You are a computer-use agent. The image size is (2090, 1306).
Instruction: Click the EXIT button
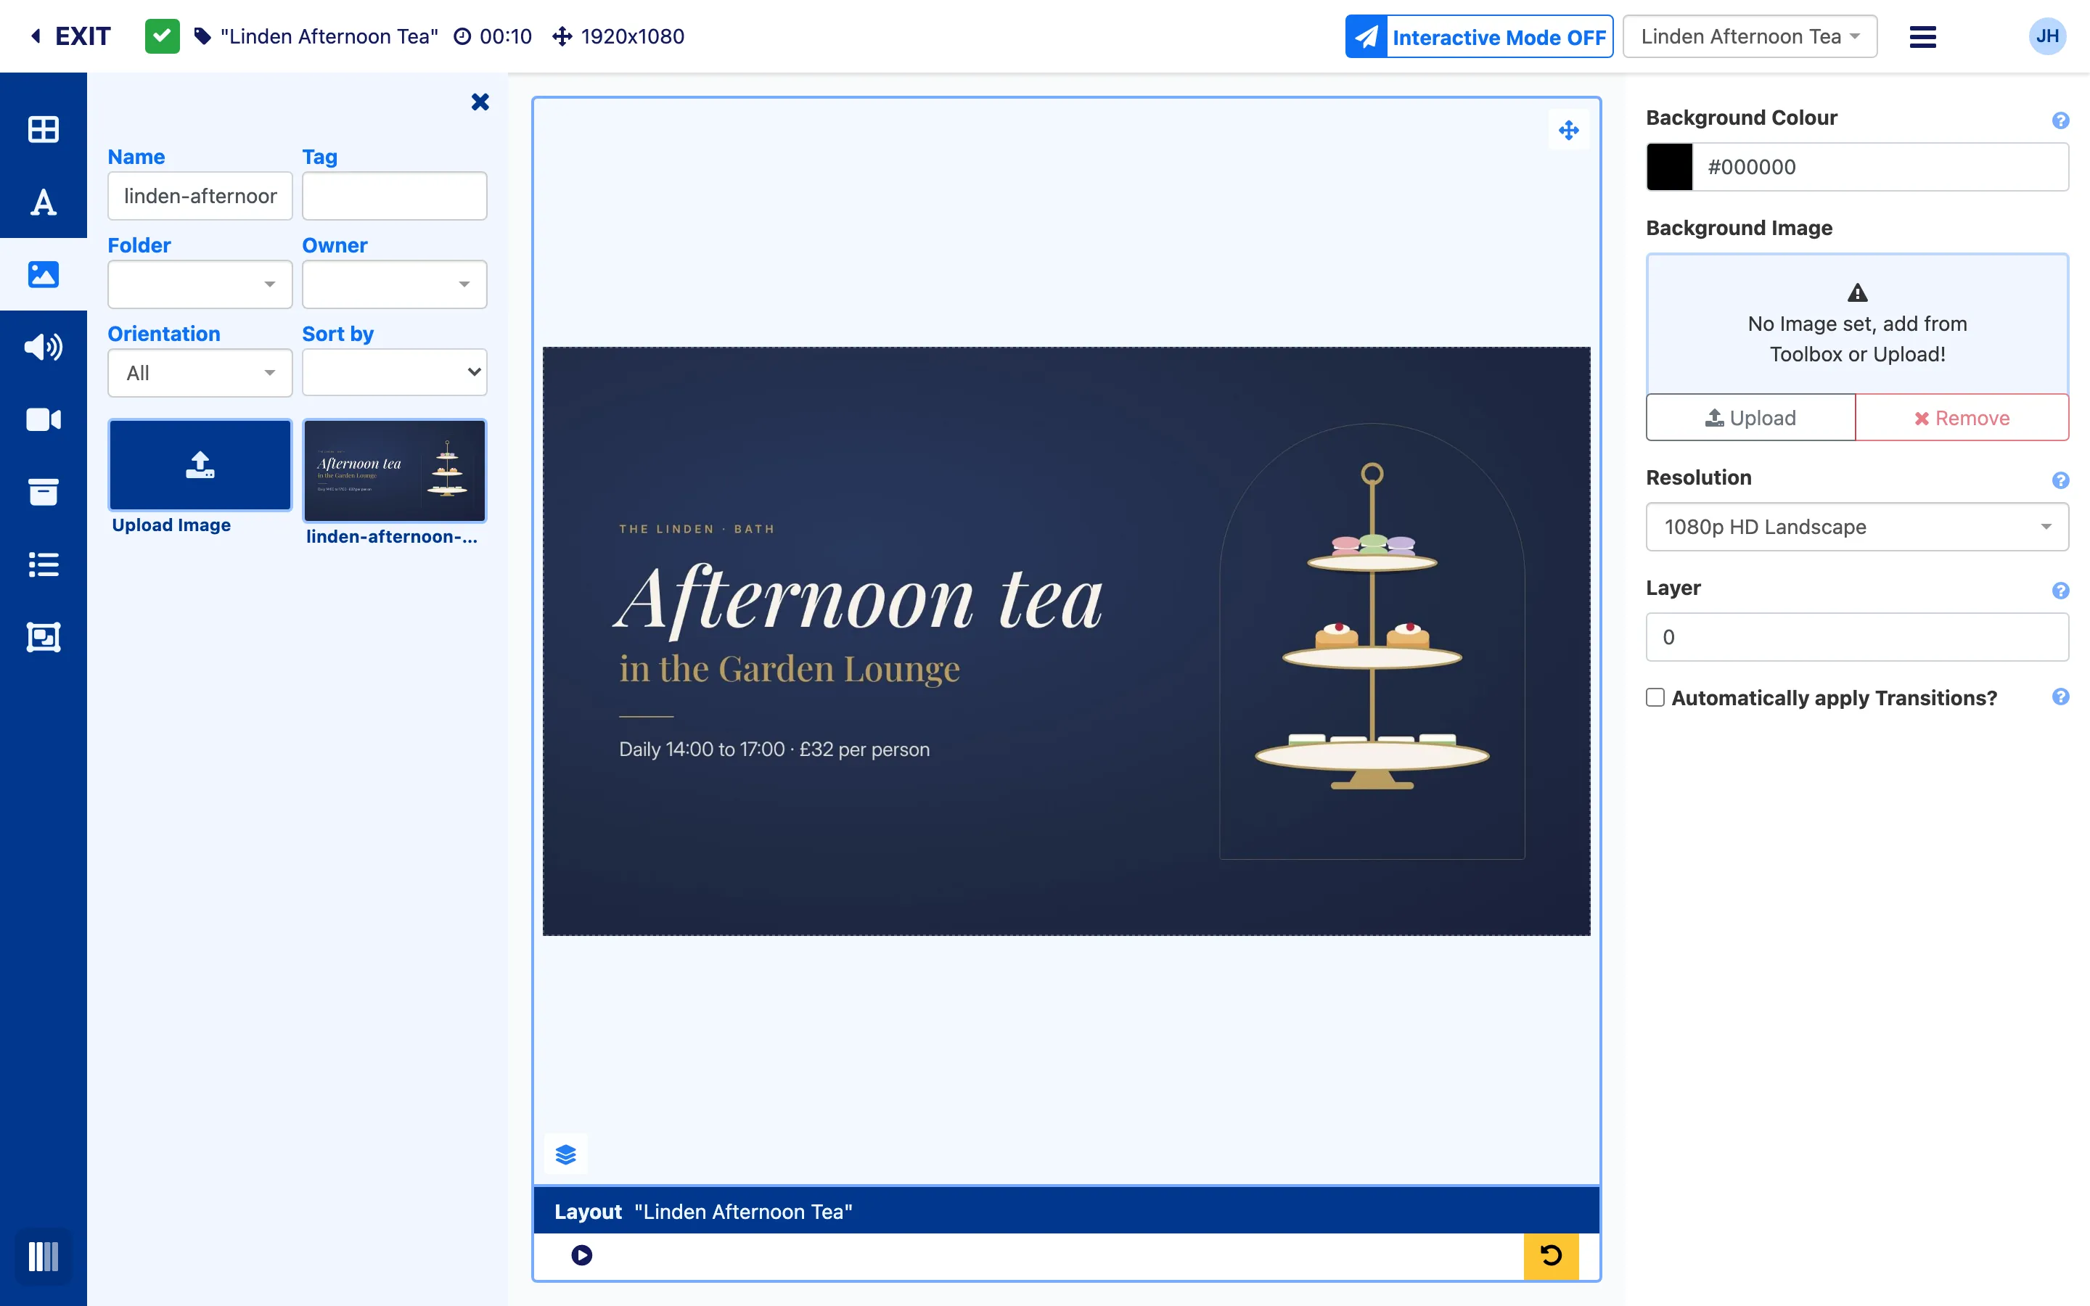tap(71, 36)
